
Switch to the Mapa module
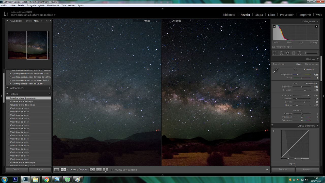(259, 15)
